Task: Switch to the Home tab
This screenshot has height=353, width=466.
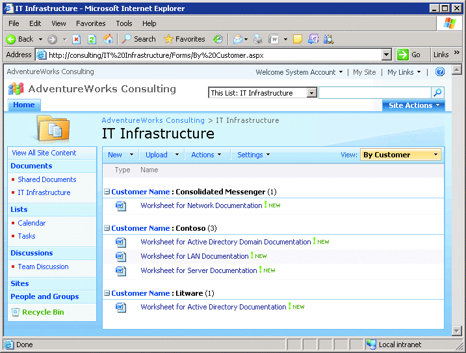Action: [24, 105]
